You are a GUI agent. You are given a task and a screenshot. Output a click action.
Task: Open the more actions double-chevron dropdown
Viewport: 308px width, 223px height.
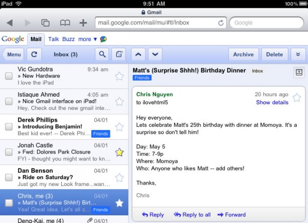pos(298,54)
